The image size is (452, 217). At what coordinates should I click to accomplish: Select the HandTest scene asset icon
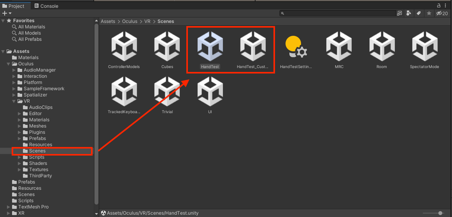click(x=210, y=47)
